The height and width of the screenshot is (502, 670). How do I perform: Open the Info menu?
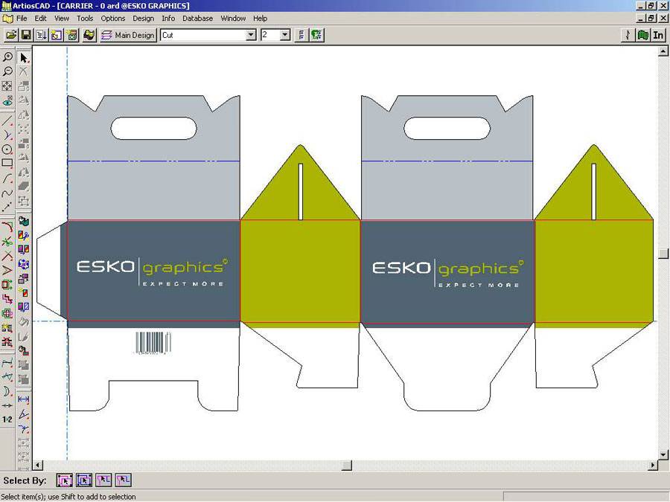[168, 19]
